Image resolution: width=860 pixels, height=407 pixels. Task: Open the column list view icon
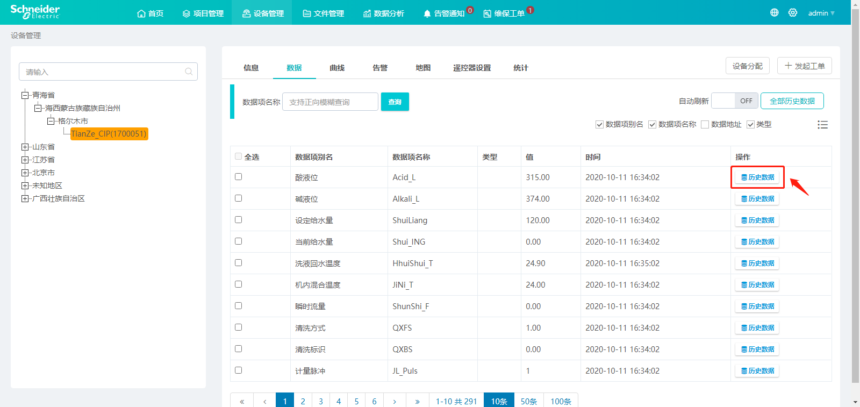point(822,125)
